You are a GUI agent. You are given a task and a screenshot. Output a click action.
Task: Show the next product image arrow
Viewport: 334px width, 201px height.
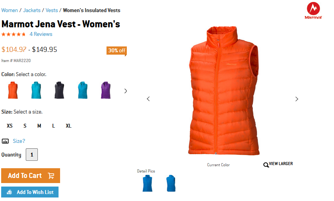[297, 99]
